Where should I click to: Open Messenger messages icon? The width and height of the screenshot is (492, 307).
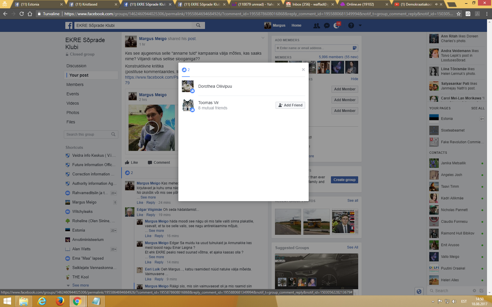click(x=327, y=26)
